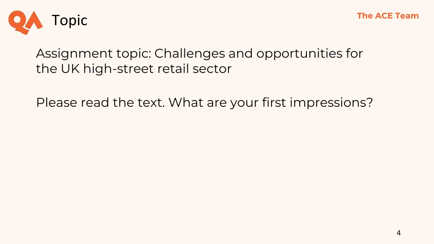Viewport: 434px width, 244px height.
Task: Click the word 'opportunities'
Action: [x=299, y=54]
